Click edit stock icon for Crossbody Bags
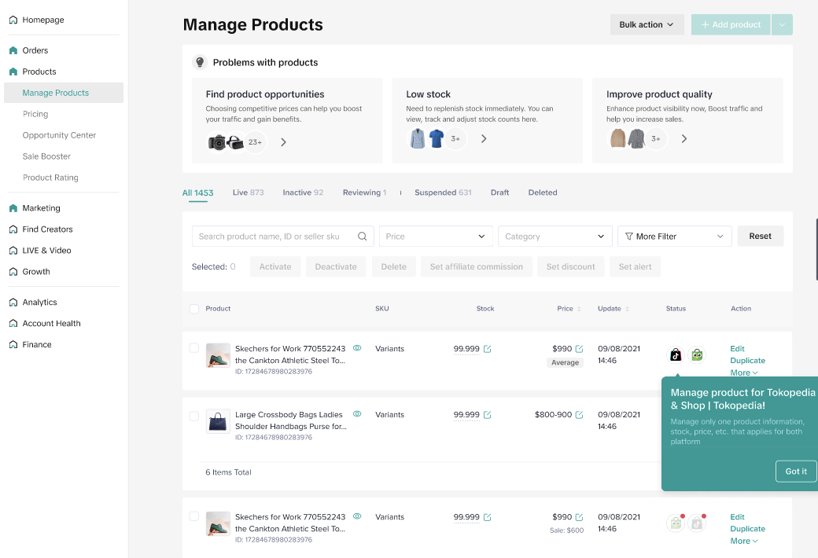 487,415
